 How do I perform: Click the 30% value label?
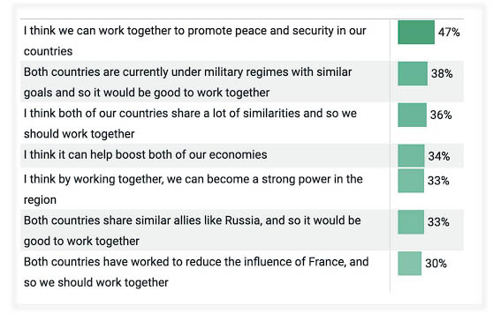click(x=436, y=264)
